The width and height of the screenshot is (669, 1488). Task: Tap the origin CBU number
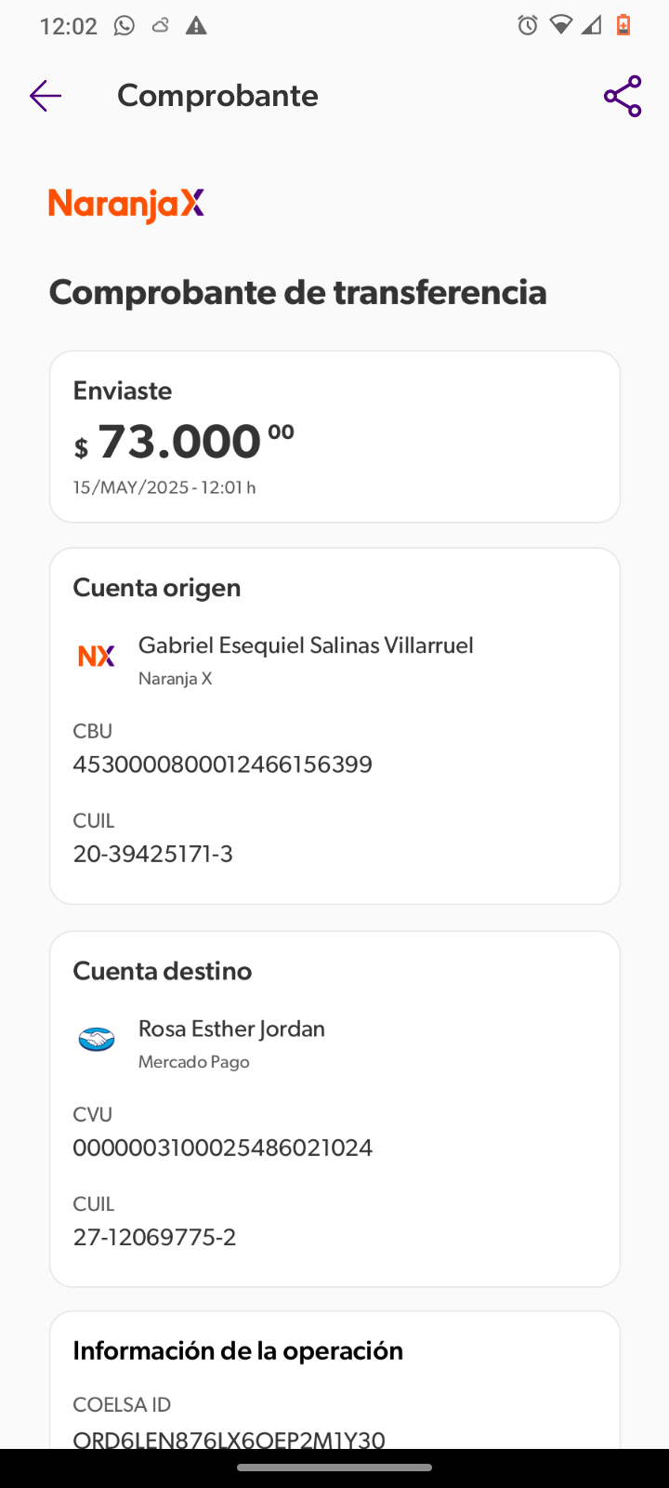click(x=223, y=764)
